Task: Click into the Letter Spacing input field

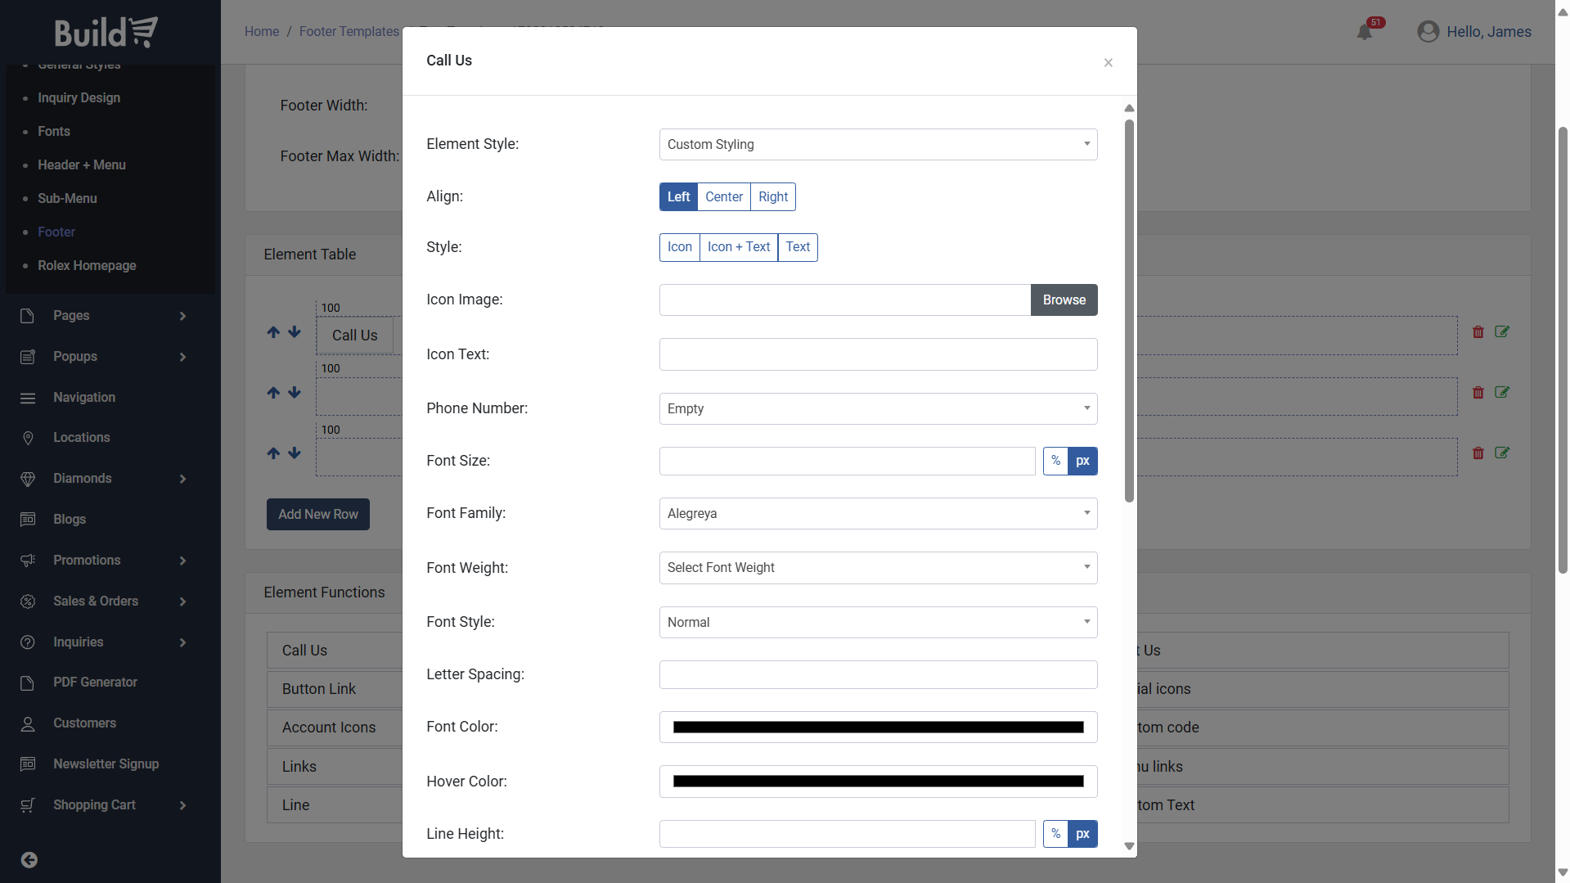Action: coord(877,675)
